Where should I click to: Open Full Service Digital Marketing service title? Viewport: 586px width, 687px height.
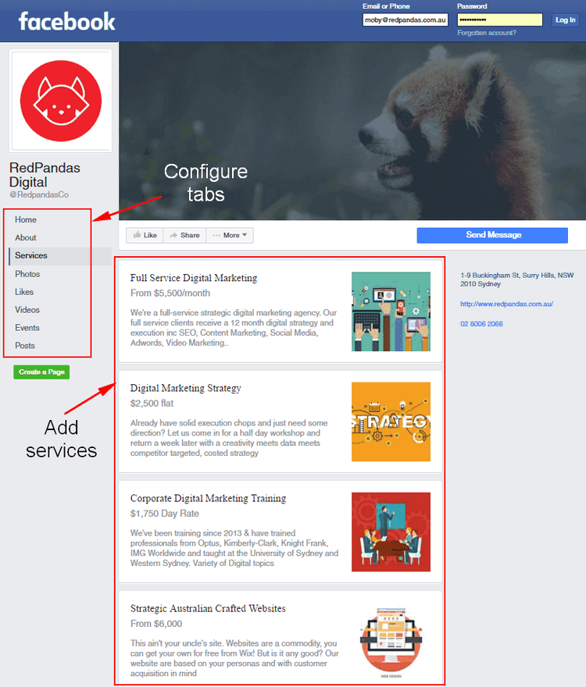[x=194, y=278]
